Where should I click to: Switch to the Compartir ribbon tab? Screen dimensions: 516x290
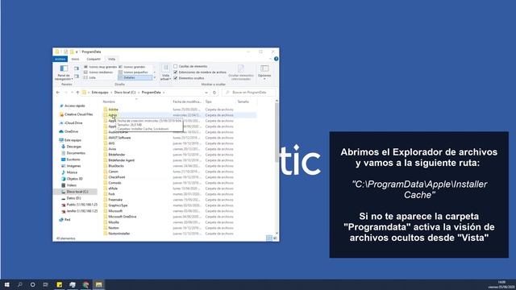[x=94, y=59]
